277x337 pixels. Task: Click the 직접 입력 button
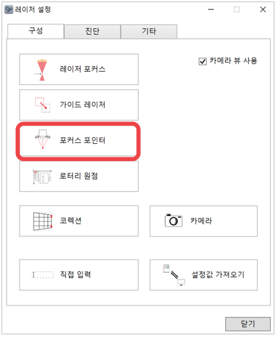click(x=79, y=275)
